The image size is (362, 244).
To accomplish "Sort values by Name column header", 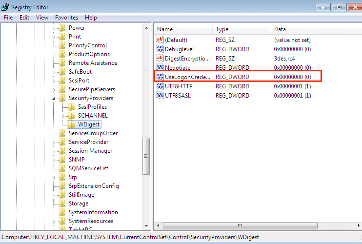I will 183,29.
